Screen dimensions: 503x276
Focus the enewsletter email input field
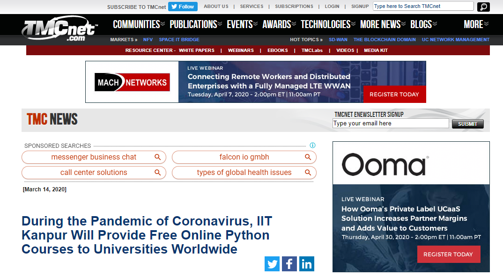tap(391, 123)
